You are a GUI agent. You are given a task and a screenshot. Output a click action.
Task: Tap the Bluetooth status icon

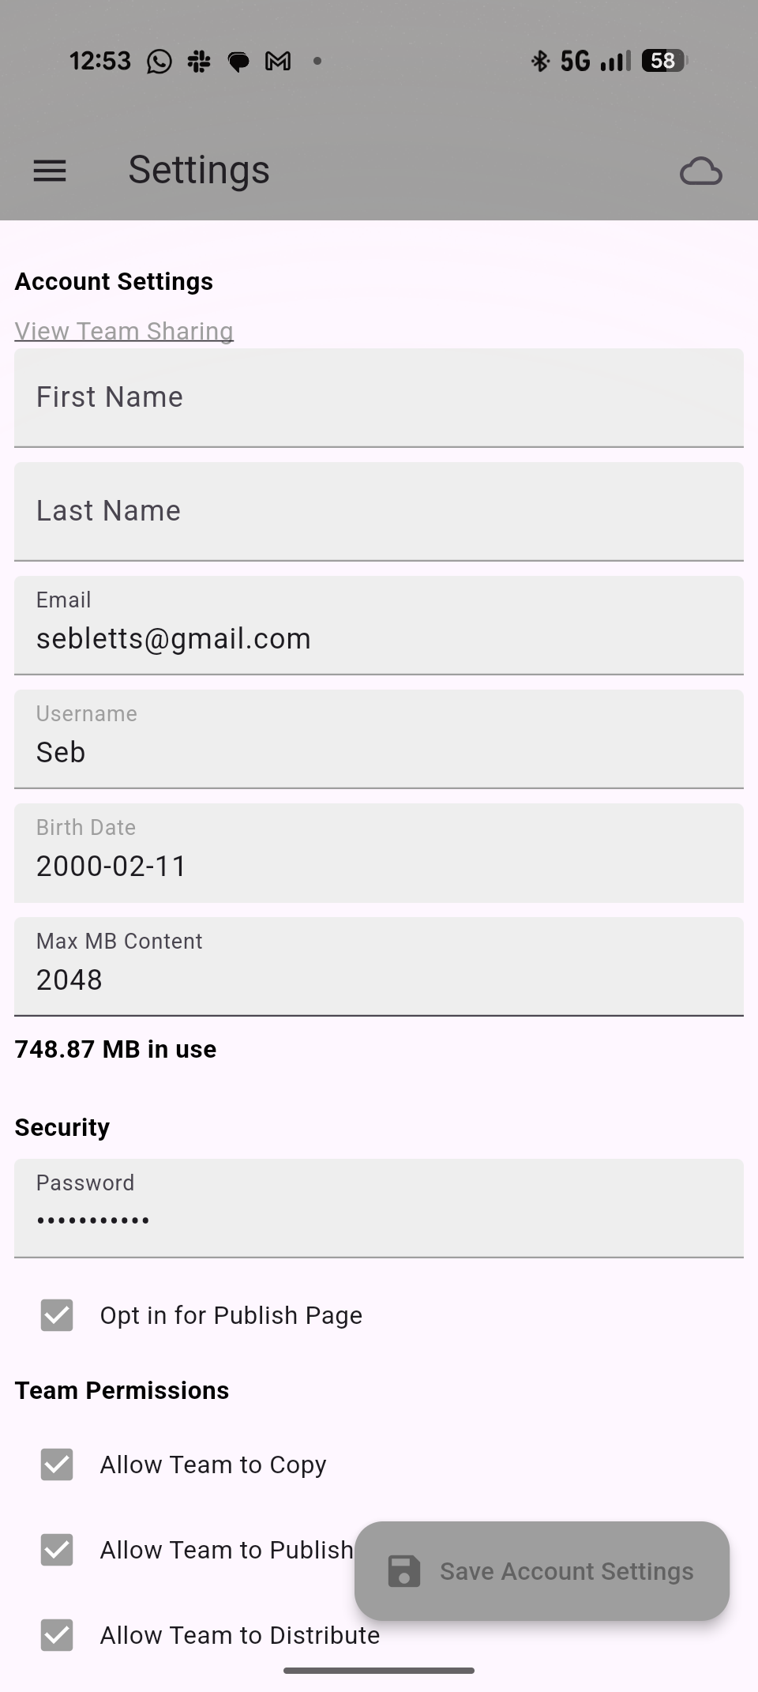(540, 61)
